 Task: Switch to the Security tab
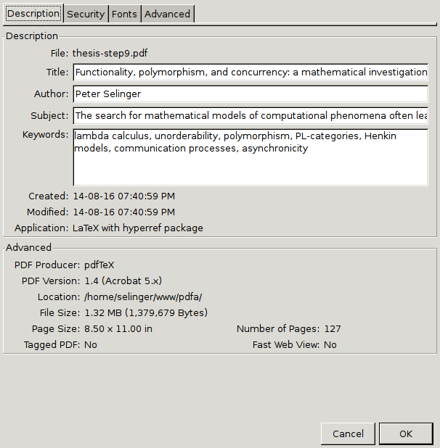tap(86, 14)
